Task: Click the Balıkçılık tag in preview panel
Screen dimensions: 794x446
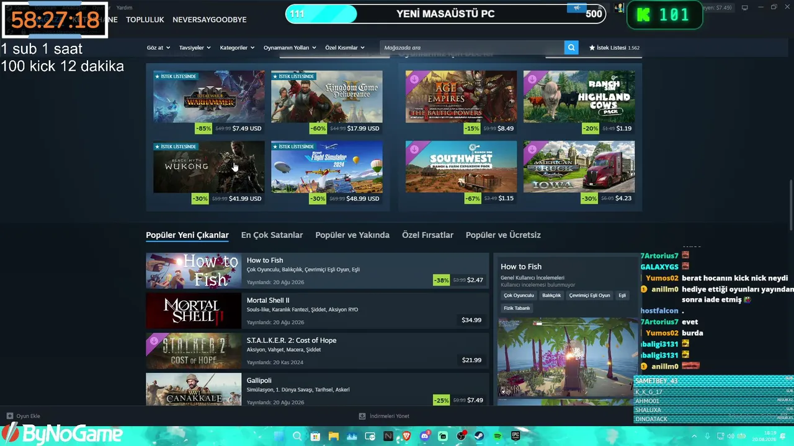Action: 551,295
